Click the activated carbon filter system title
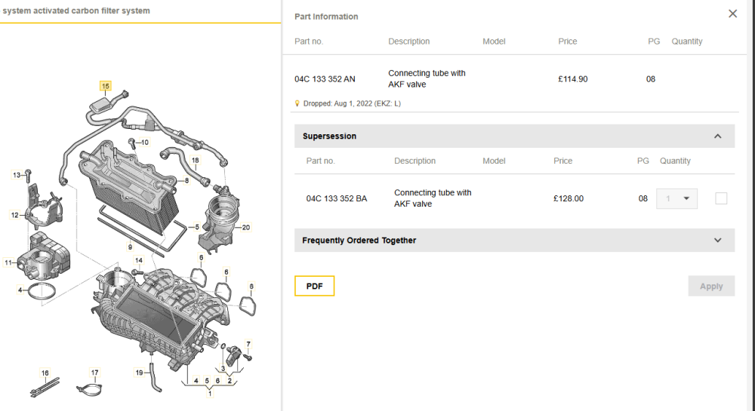The width and height of the screenshot is (755, 411). coord(76,11)
